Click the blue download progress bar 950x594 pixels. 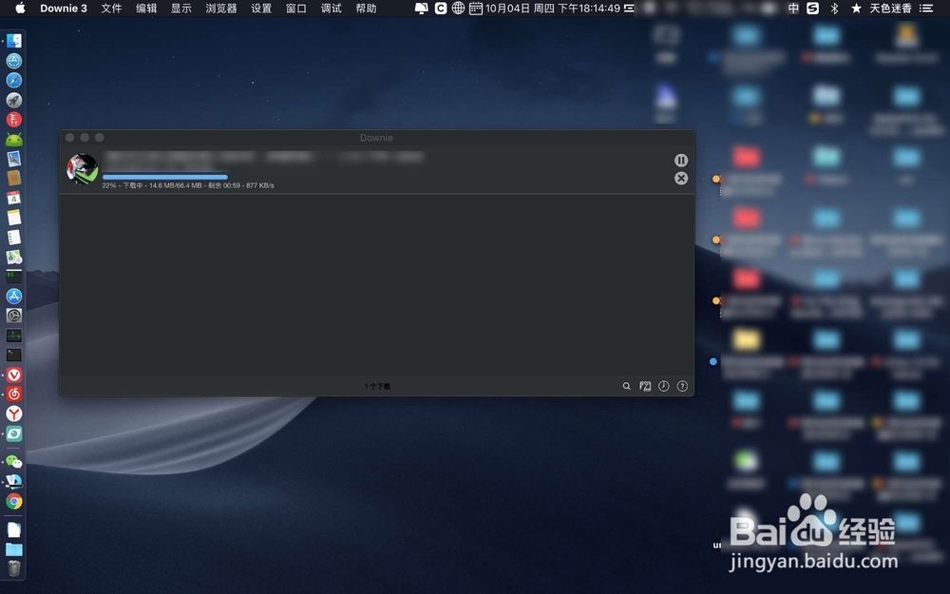(164, 177)
